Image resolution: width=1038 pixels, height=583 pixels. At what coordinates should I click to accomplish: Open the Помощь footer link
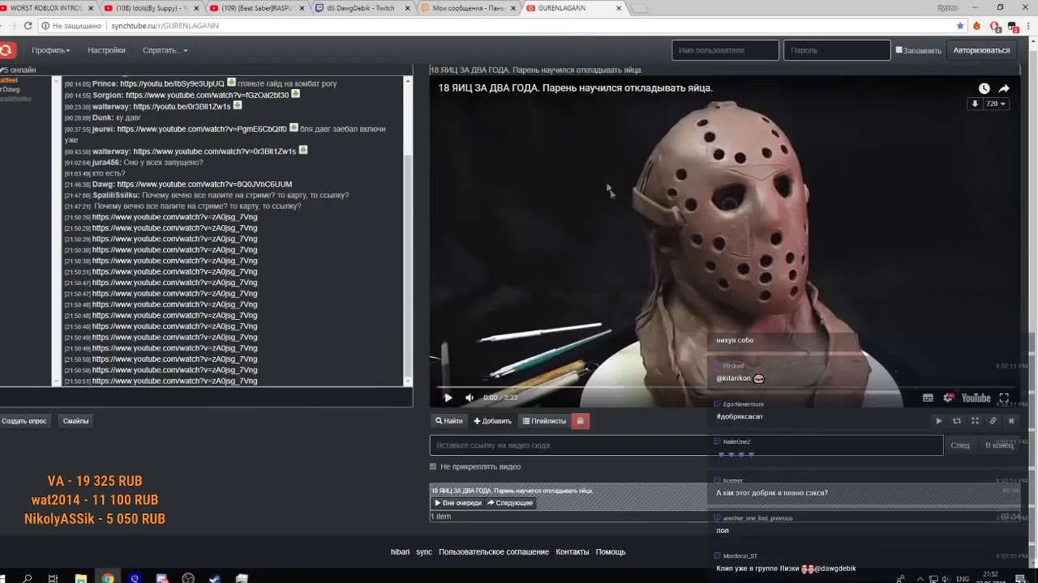click(x=611, y=552)
